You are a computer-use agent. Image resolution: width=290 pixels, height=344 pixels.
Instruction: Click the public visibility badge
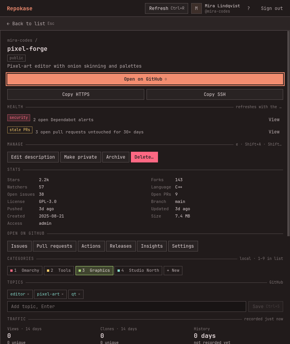pos(16,58)
